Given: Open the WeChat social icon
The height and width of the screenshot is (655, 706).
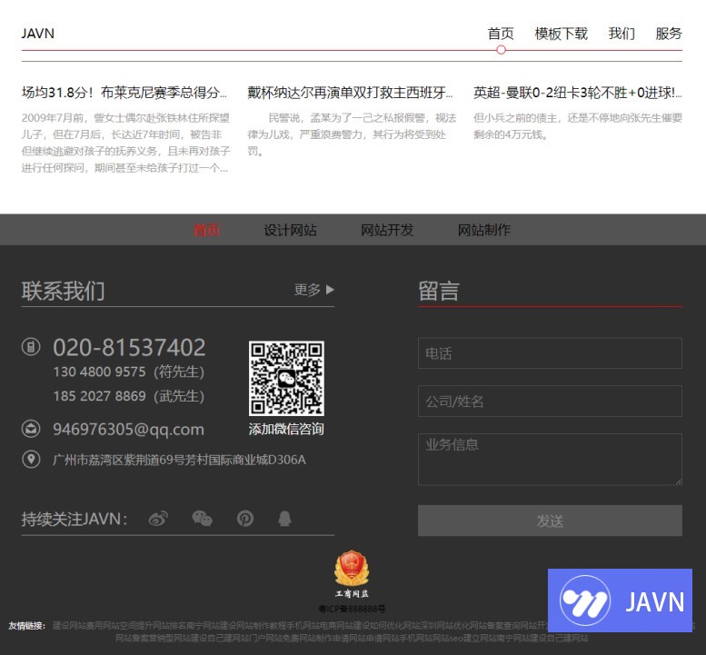Looking at the screenshot, I should click(x=202, y=519).
